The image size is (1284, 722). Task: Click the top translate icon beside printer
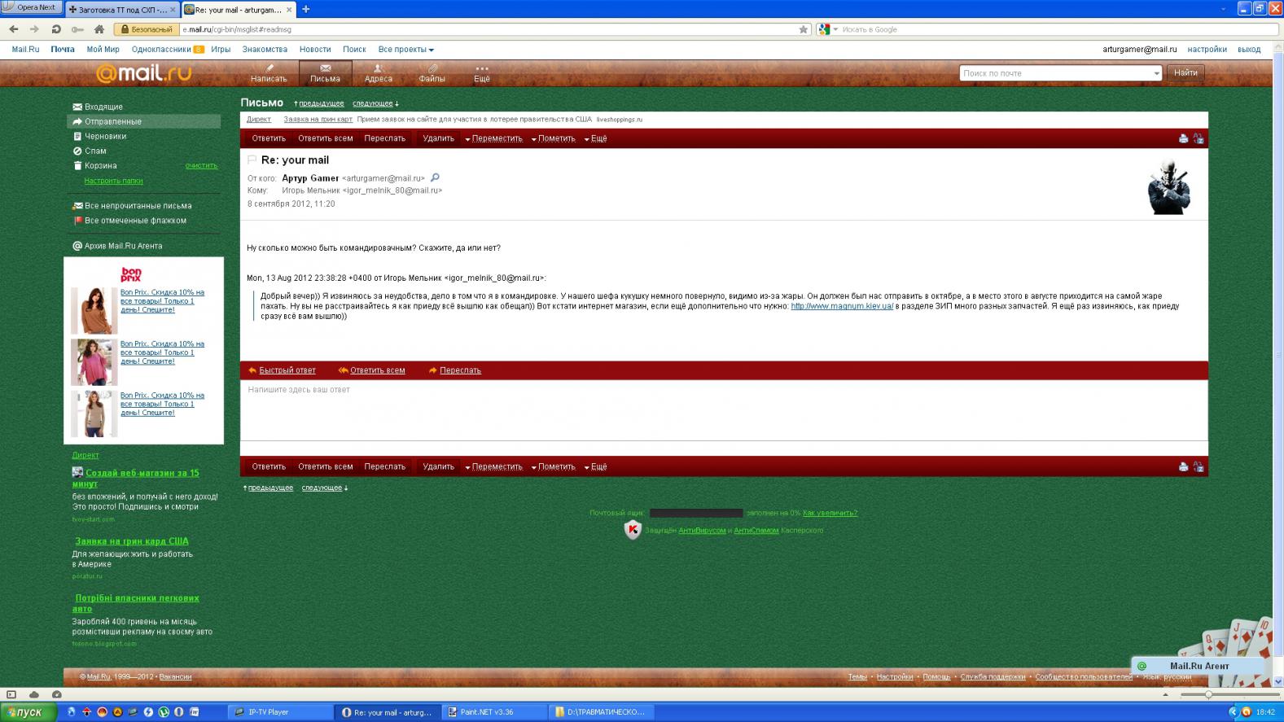[1198, 138]
